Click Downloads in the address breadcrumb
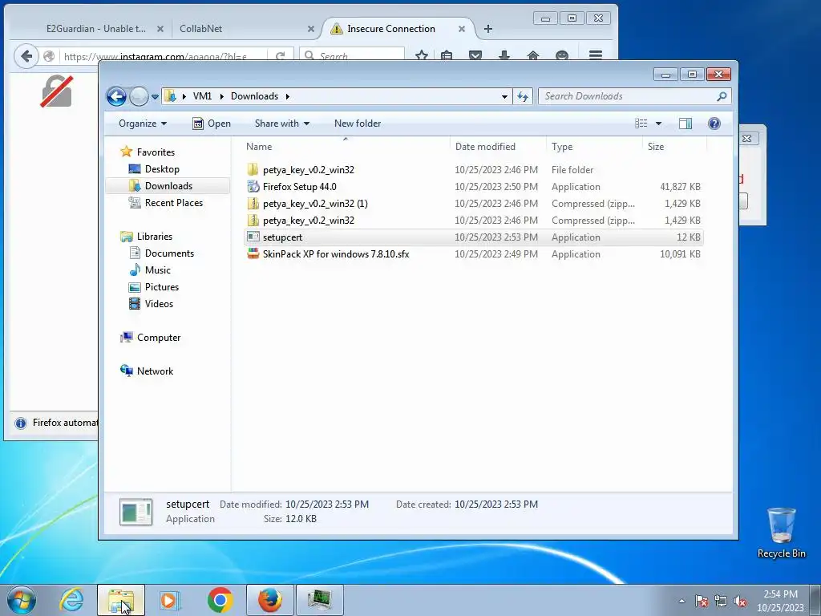This screenshot has height=616, width=821. click(254, 96)
